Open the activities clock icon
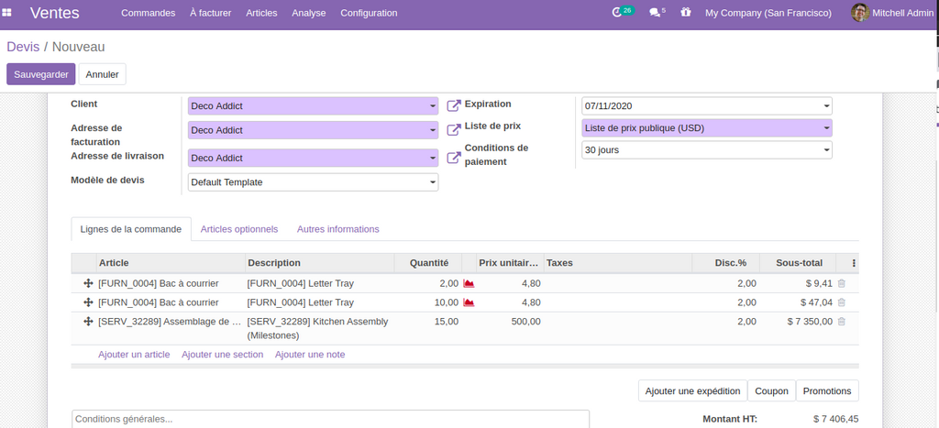 617,13
